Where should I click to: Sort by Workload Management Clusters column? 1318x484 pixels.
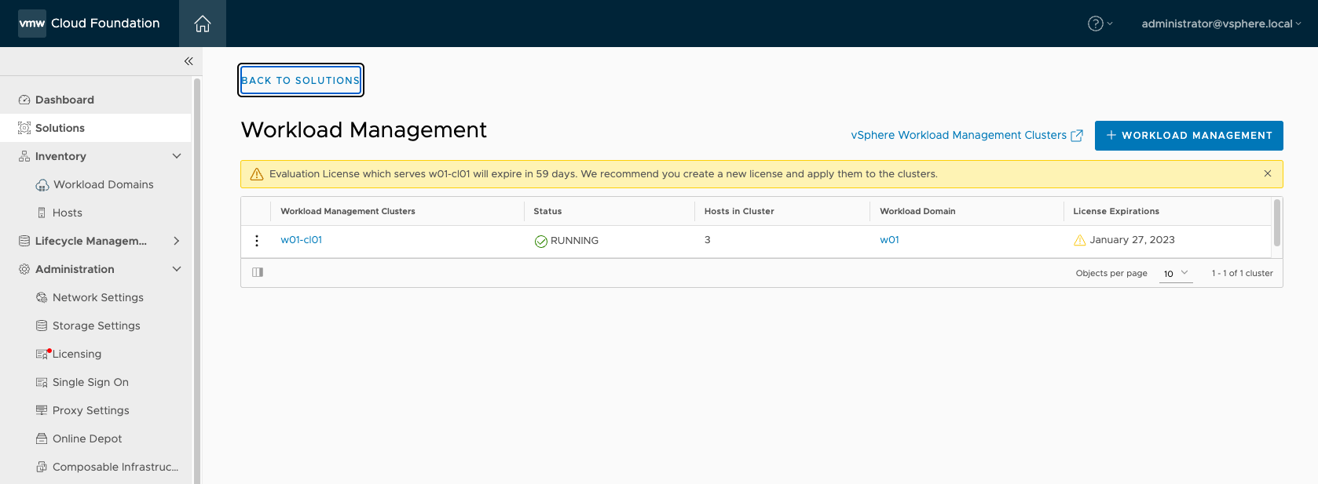(348, 211)
